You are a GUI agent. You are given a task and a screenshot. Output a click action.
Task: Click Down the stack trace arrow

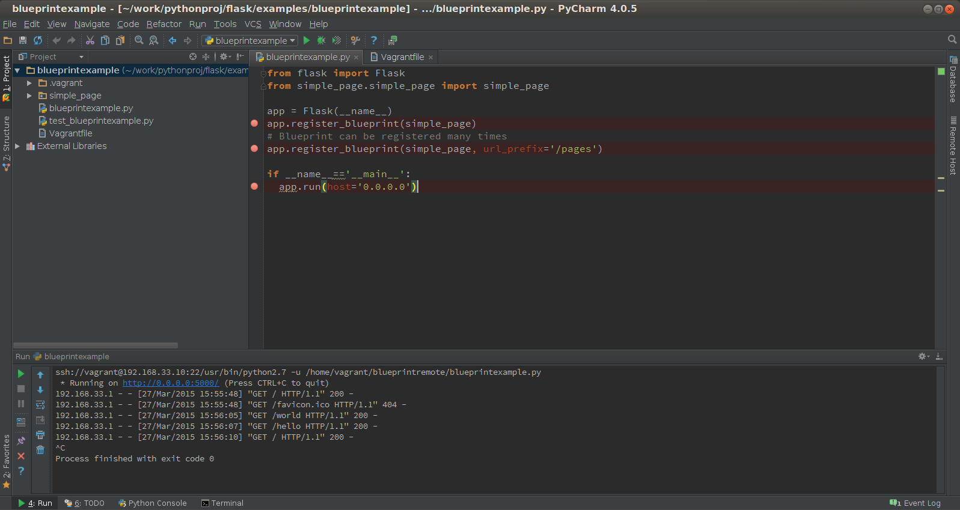coord(40,390)
